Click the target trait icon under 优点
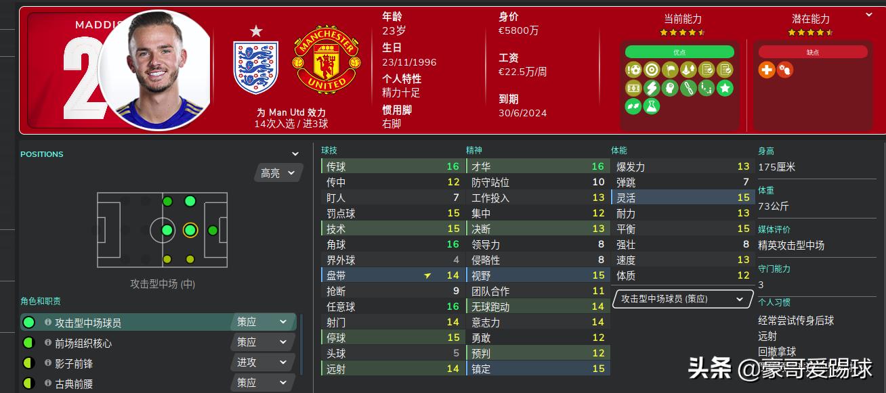Image resolution: width=886 pixels, height=393 pixels. click(653, 70)
